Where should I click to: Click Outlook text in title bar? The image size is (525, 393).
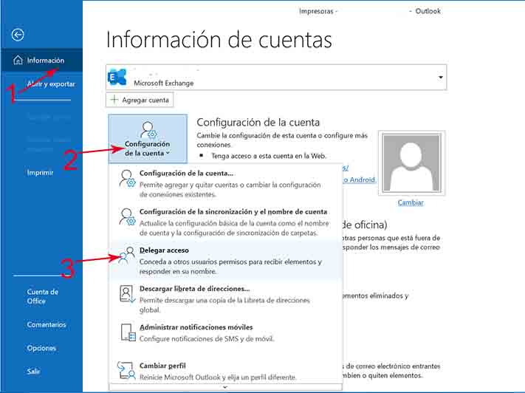[428, 11]
